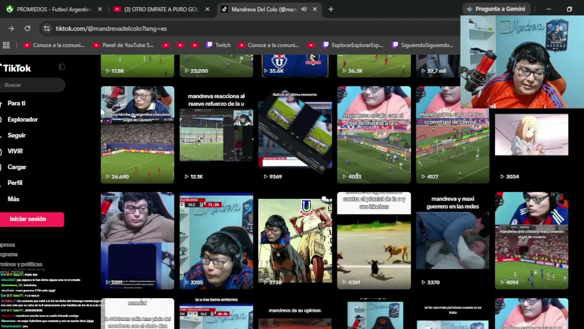Open gol de madrid a la u video
Viewport: 584px width, 329px height.
[374, 135]
